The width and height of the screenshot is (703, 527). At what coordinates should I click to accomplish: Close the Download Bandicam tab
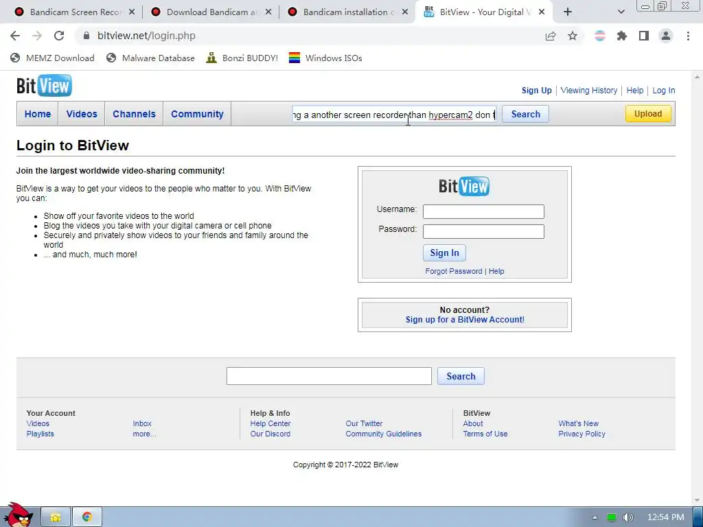tap(268, 12)
